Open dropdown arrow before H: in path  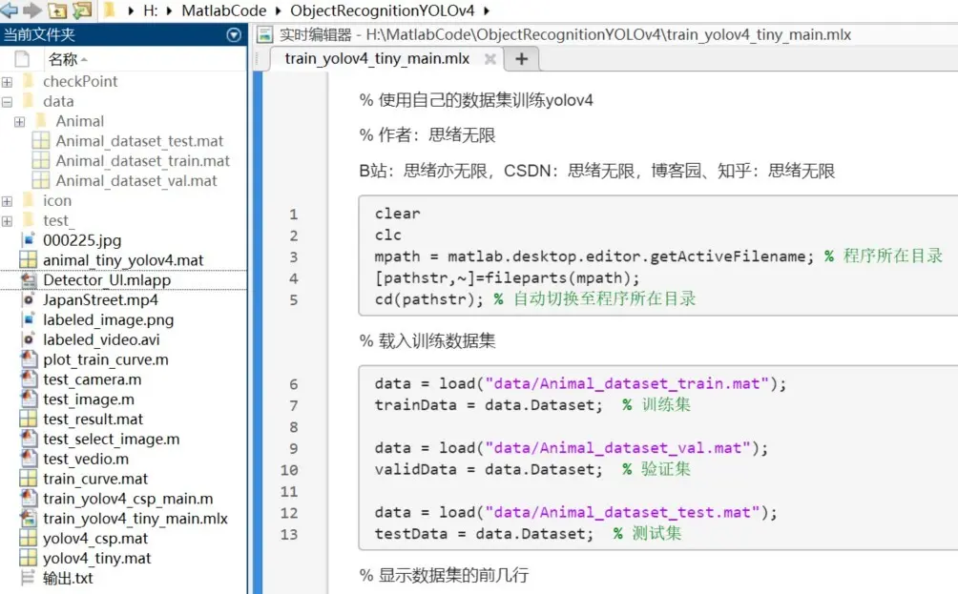[x=131, y=10]
